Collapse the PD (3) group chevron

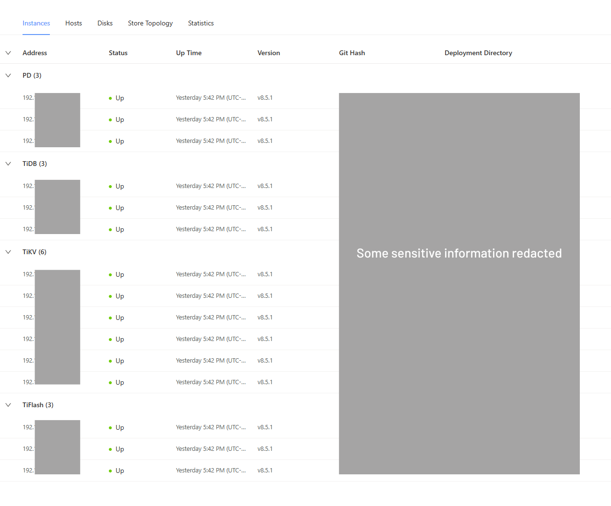[8, 75]
